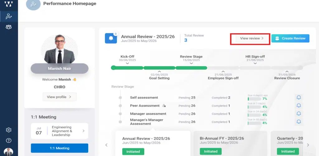Viewport: 319px width, 156px height.
Task: Click Completed 1 for Manager assessment
Action: point(221,114)
